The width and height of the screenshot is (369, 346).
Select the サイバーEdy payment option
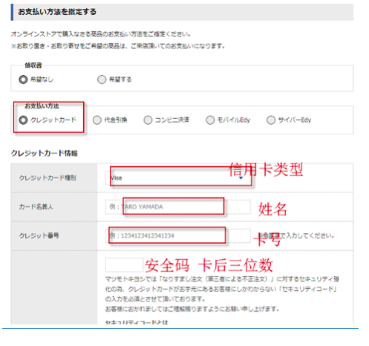(271, 120)
